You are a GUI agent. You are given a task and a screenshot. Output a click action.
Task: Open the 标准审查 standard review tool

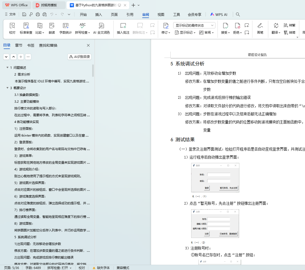(x=26, y=26)
